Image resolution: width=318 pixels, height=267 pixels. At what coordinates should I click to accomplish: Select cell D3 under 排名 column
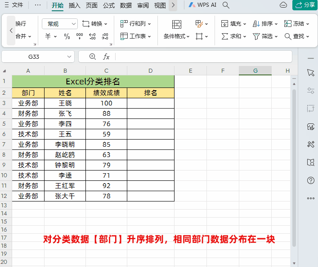[x=150, y=103]
